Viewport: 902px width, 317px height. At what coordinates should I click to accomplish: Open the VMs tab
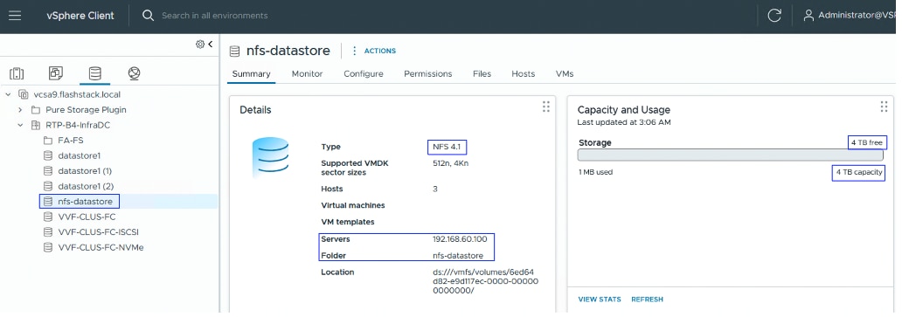[x=565, y=74]
